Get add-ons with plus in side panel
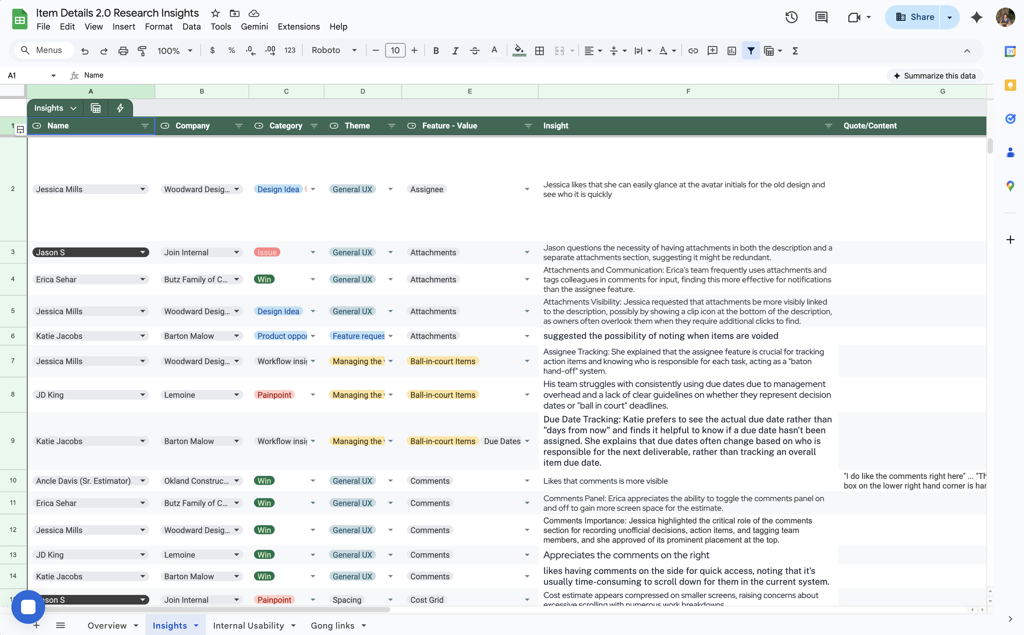The width and height of the screenshot is (1024, 635). (x=1010, y=240)
